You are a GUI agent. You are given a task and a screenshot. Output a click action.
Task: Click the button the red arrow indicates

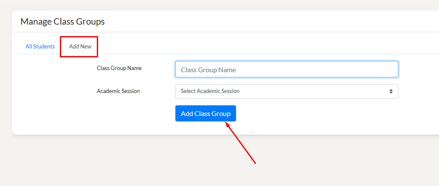pos(205,113)
